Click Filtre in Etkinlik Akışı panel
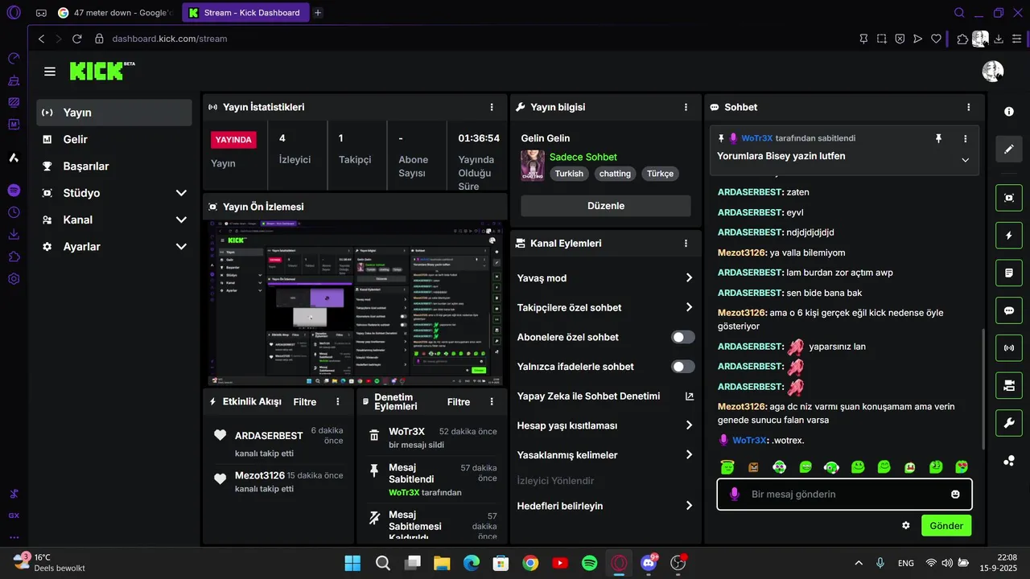The height and width of the screenshot is (579, 1030). (305, 401)
